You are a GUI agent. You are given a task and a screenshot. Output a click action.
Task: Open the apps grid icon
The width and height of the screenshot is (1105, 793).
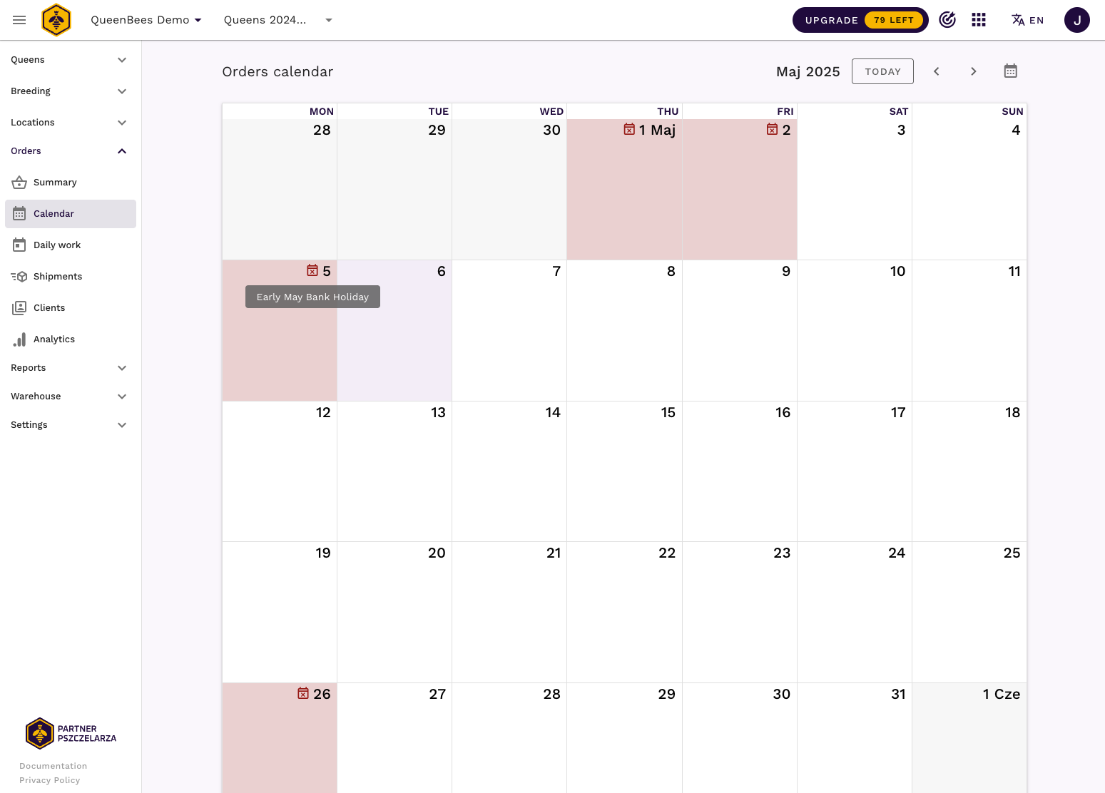(979, 20)
